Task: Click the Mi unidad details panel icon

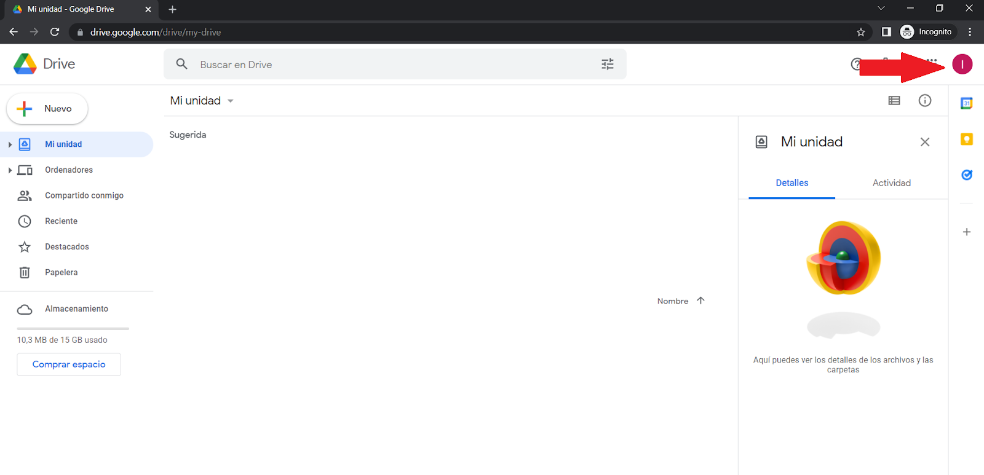Action: [x=761, y=142]
